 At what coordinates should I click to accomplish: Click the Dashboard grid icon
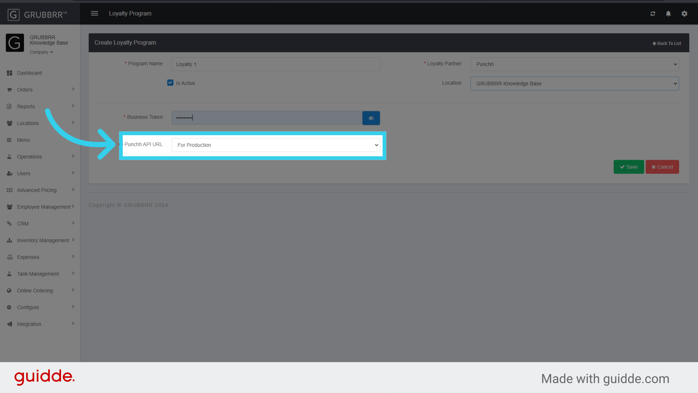[9, 73]
